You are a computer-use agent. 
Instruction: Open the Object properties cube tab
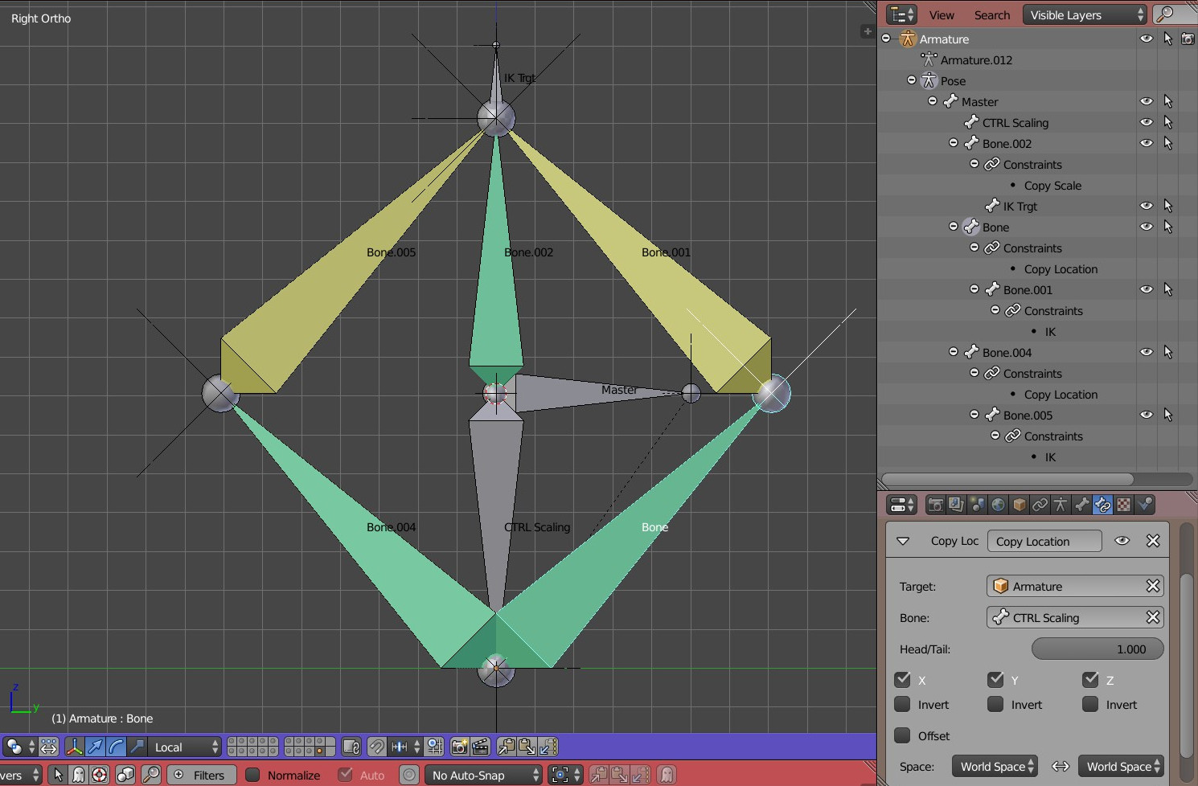tap(1019, 505)
